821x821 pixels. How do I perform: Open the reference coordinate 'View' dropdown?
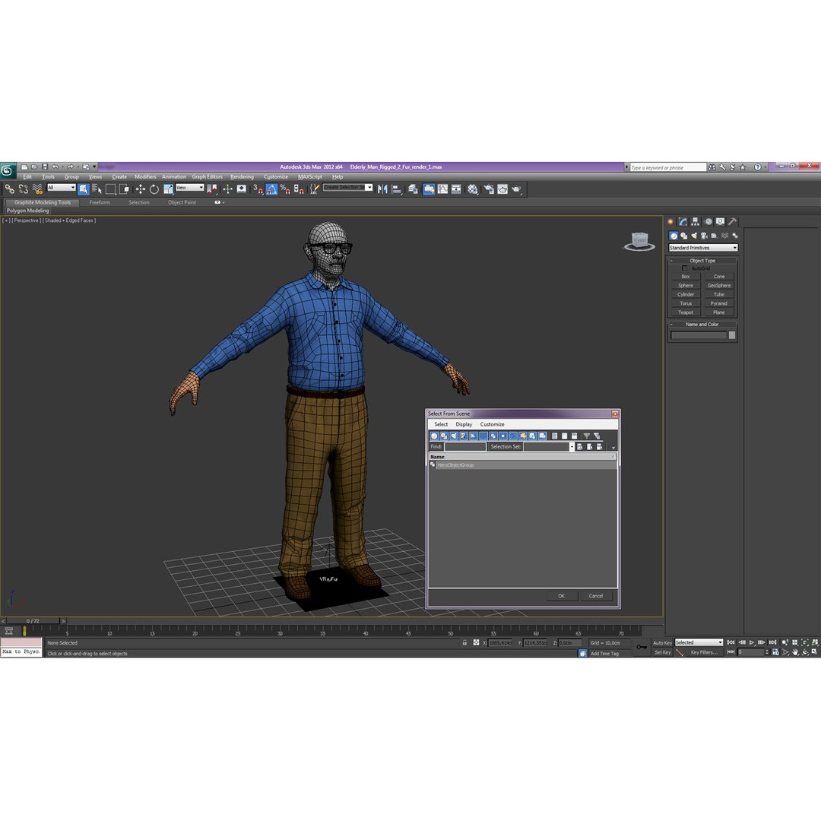coord(189,188)
